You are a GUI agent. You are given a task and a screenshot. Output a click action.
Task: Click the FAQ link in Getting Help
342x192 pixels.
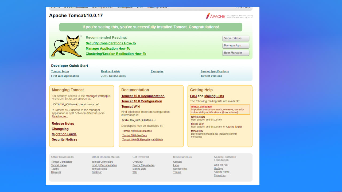(x=193, y=96)
